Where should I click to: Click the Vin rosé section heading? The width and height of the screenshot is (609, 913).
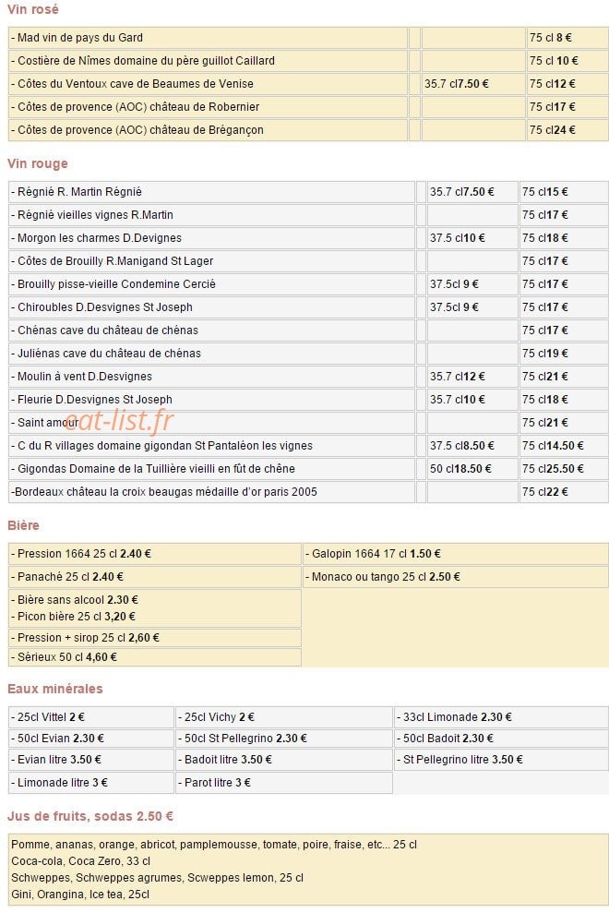click(x=32, y=9)
